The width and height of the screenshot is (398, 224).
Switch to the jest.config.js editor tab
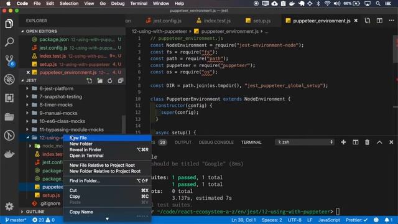click(x=164, y=21)
